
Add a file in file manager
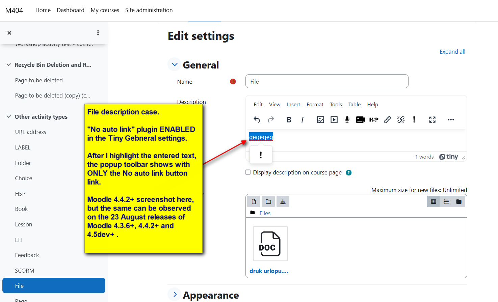tap(254, 201)
